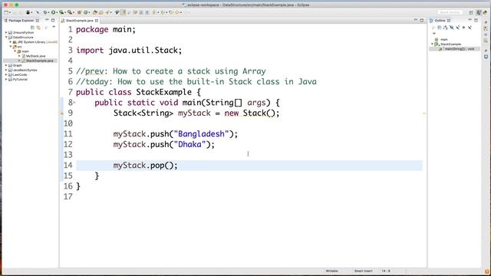Viewport: 491px width, 276px height.
Task: Toggle Link with Editor in Package Explorer
Action: (38, 28)
